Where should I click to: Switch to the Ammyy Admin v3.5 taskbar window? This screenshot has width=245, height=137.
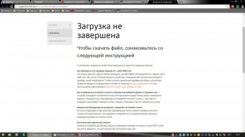[x=89, y=135]
